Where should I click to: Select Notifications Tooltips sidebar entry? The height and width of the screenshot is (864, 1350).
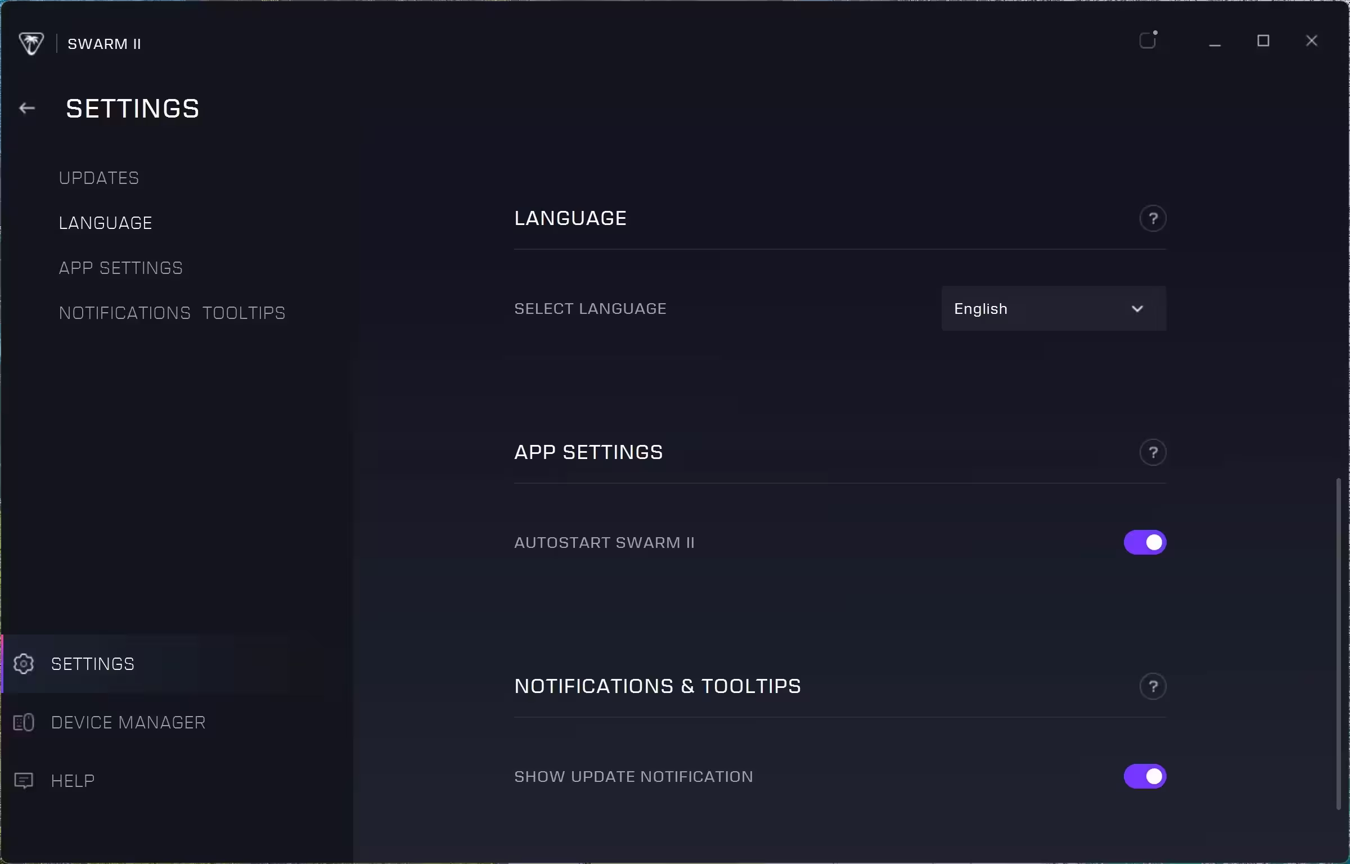172,313
